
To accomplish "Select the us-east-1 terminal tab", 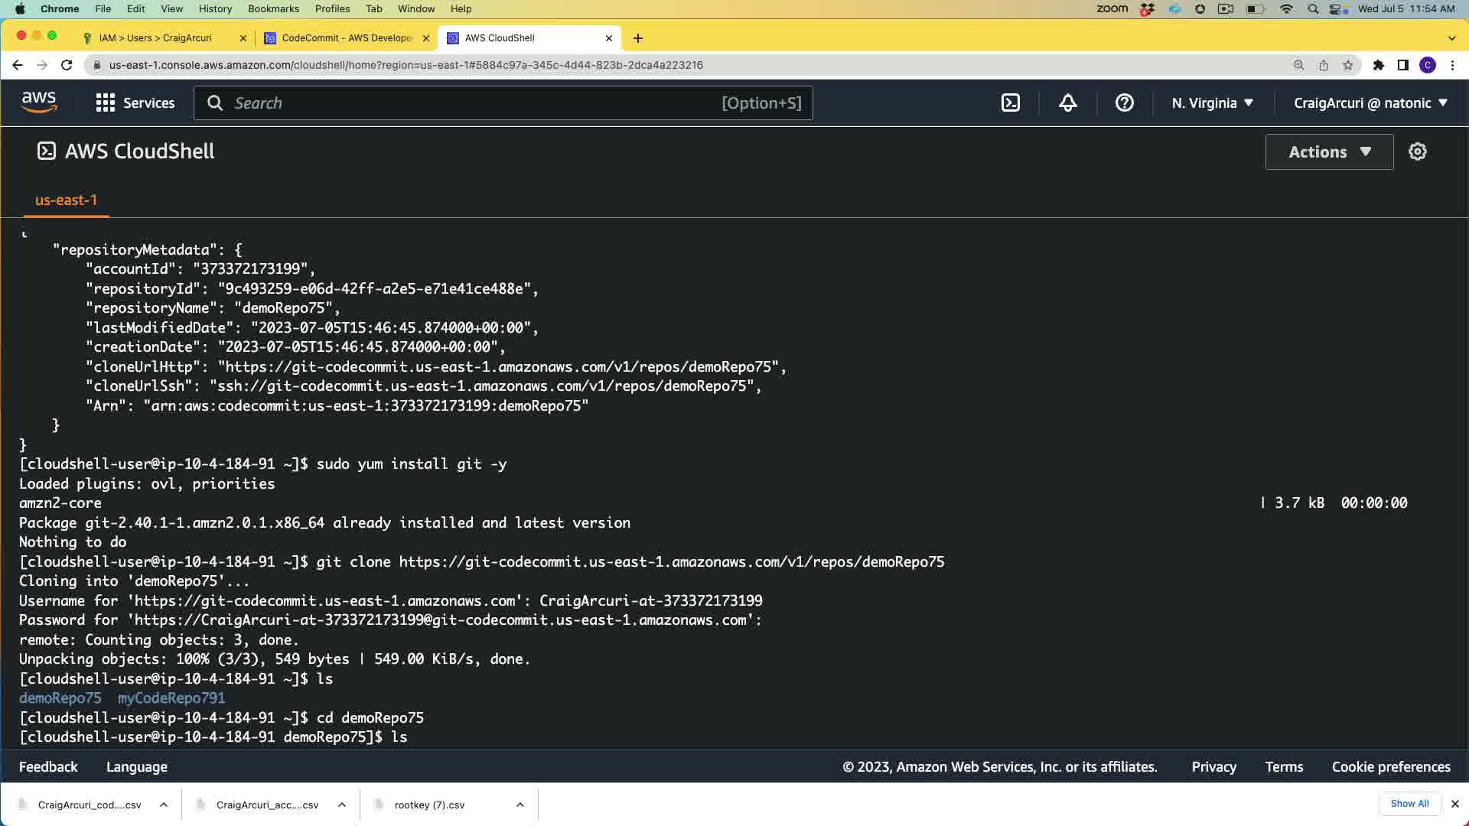I will 66,200.
